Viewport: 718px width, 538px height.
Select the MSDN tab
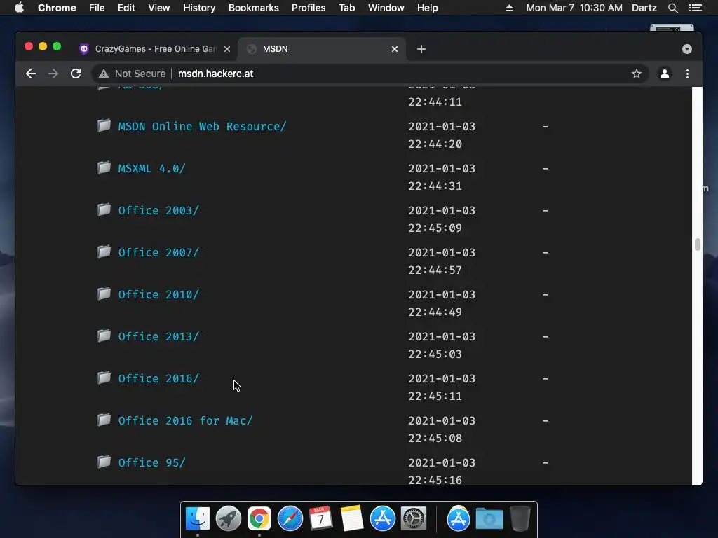(321, 49)
